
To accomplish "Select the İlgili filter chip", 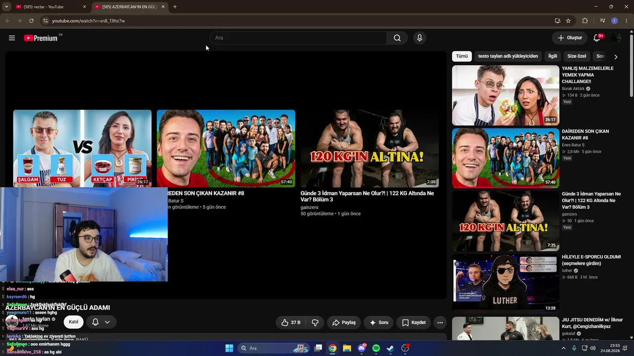I will coord(553,56).
